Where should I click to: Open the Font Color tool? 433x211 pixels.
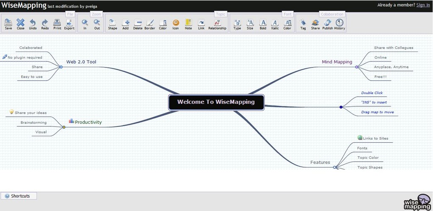287,24
